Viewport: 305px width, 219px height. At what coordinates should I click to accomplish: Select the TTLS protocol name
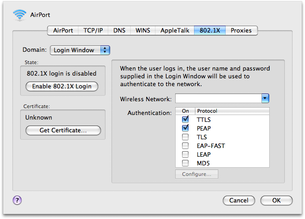pyautogui.click(x=204, y=120)
